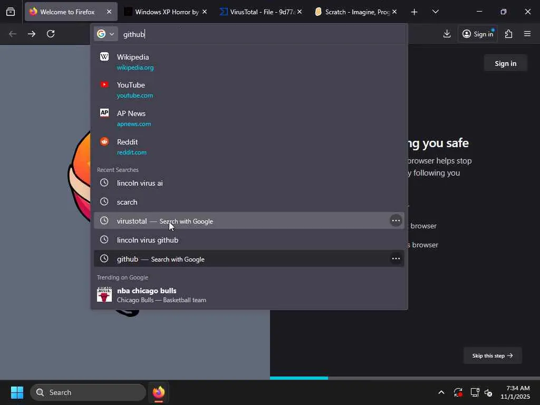Choose github Search with Google row

[249, 258]
